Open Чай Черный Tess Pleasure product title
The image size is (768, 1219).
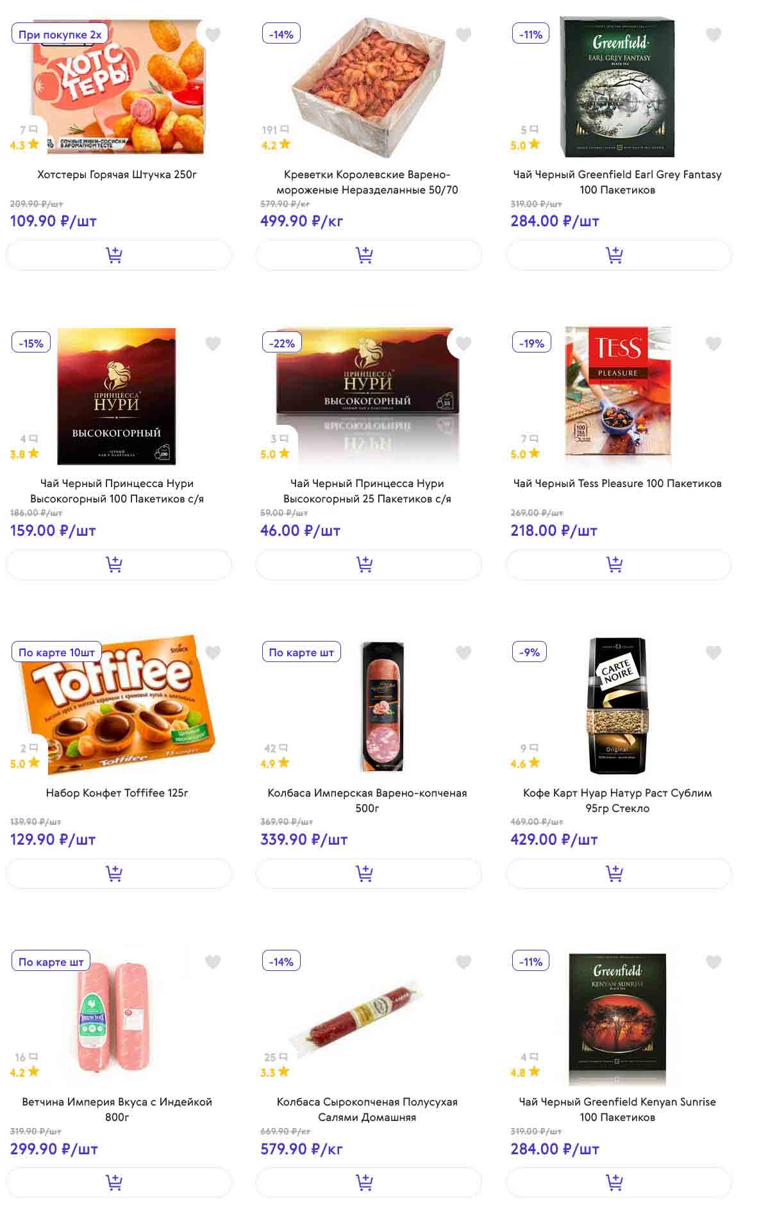tap(617, 483)
